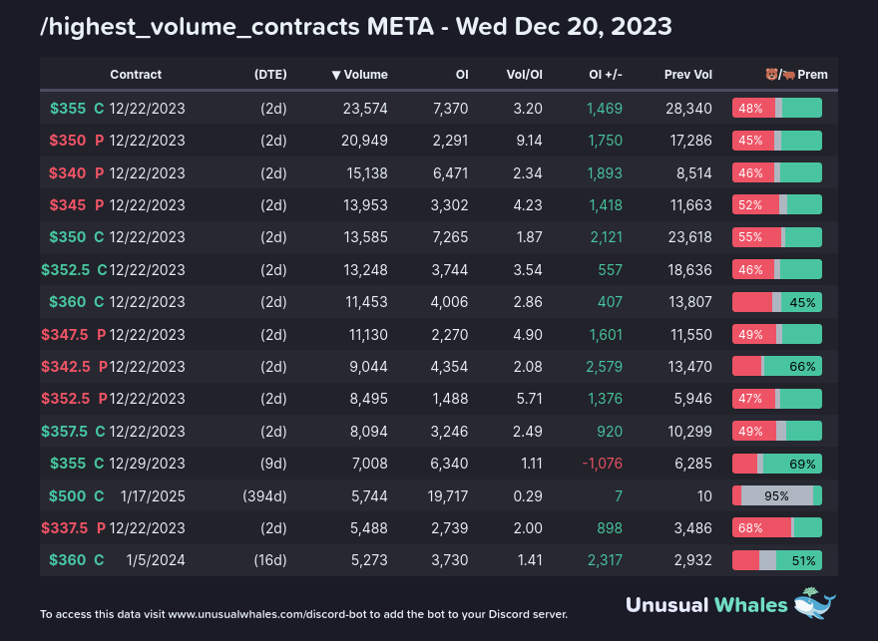Select the $360 C 1/5/2024 contract
The image size is (878, 641).
[x=117, y=559]
